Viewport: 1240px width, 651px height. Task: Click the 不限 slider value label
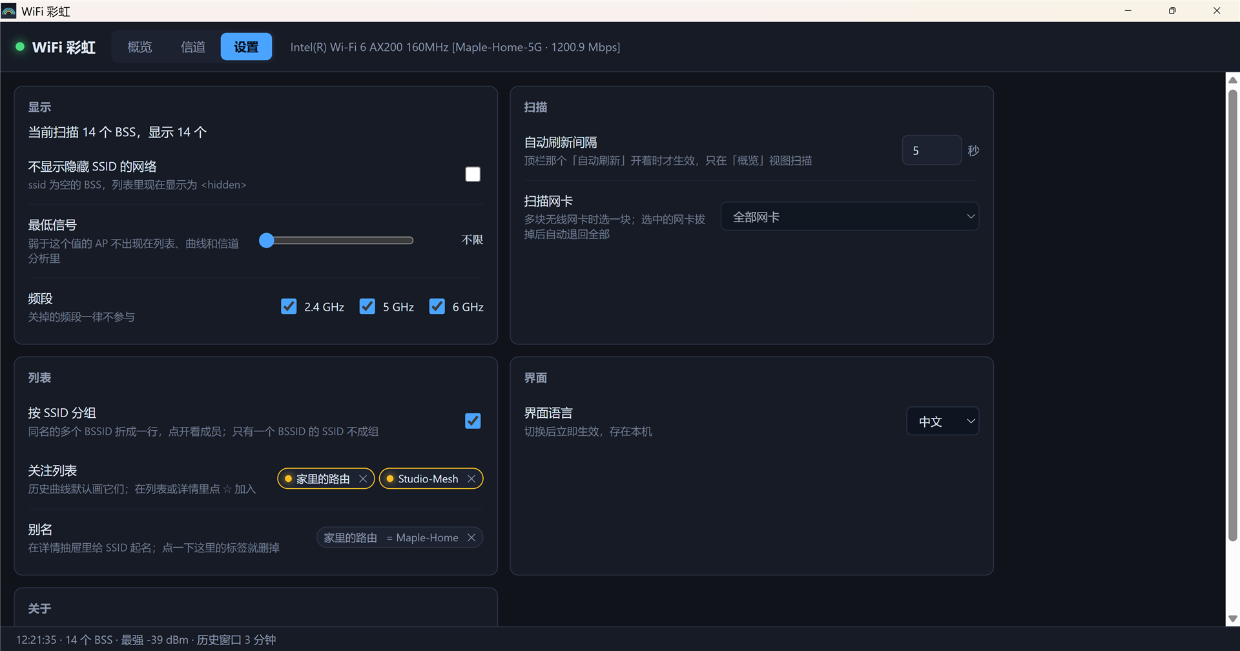[472, 240]
